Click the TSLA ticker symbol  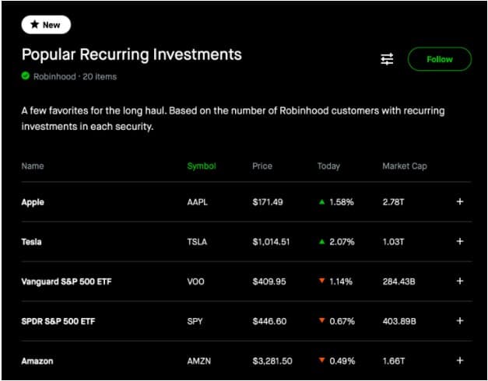point(197,242)
